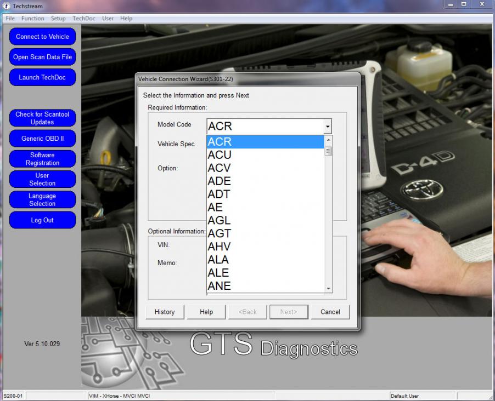
Task: Close the Techstream window
Action: [482, 4]
